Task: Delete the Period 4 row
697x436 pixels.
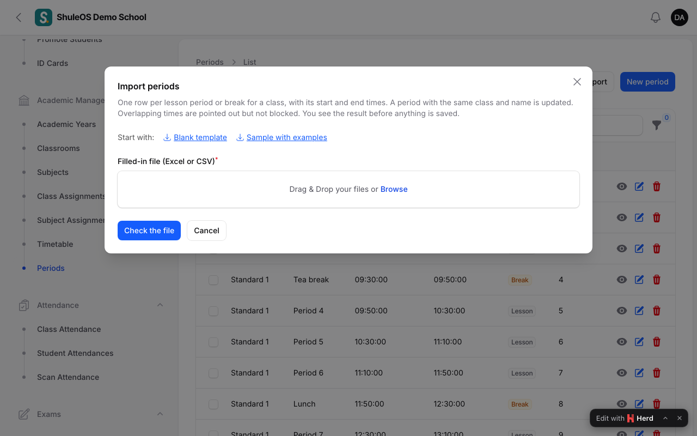Action: tap(657, 311)
